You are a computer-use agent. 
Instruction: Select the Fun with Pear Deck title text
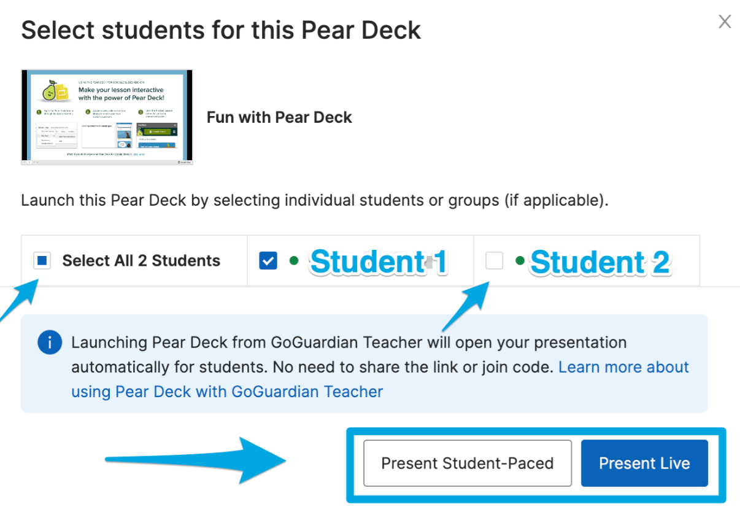279,117
